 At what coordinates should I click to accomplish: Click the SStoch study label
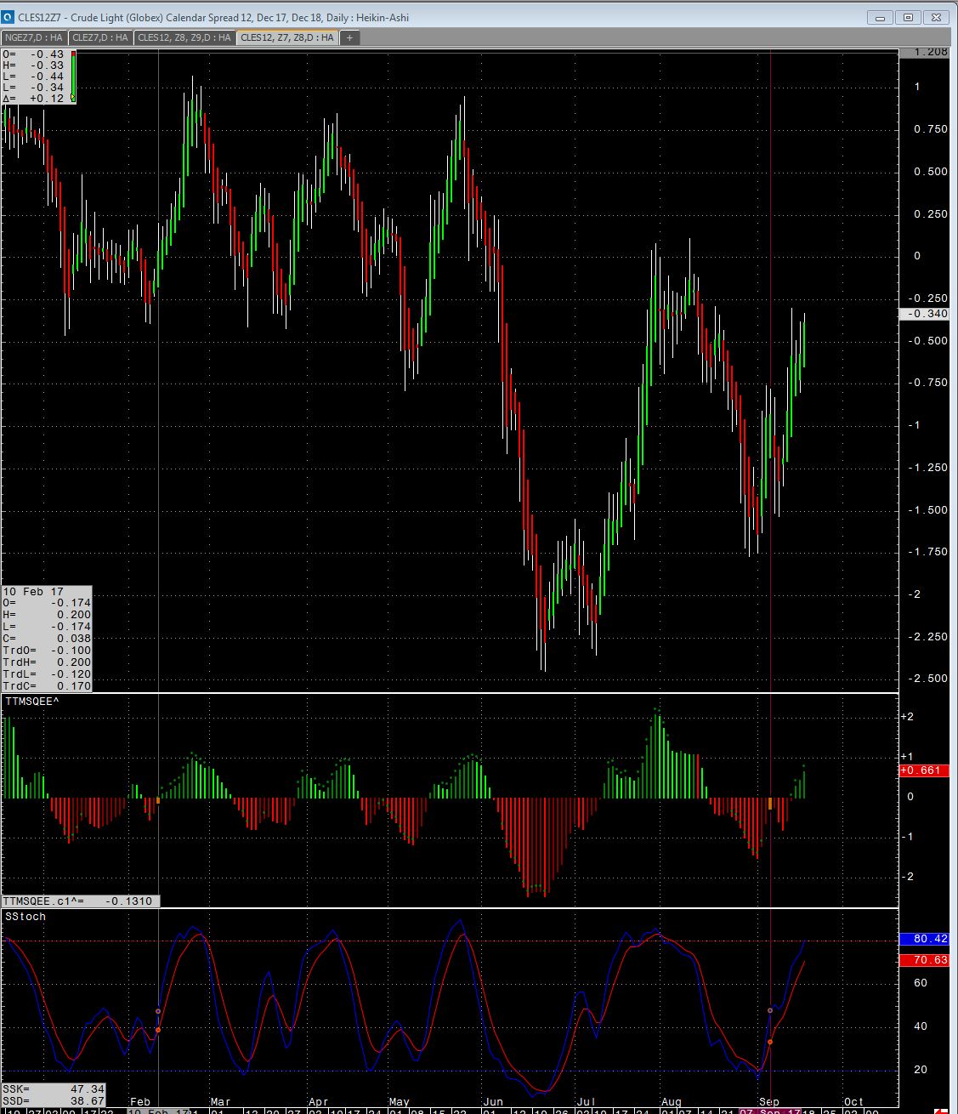click(x=26, y=917)
